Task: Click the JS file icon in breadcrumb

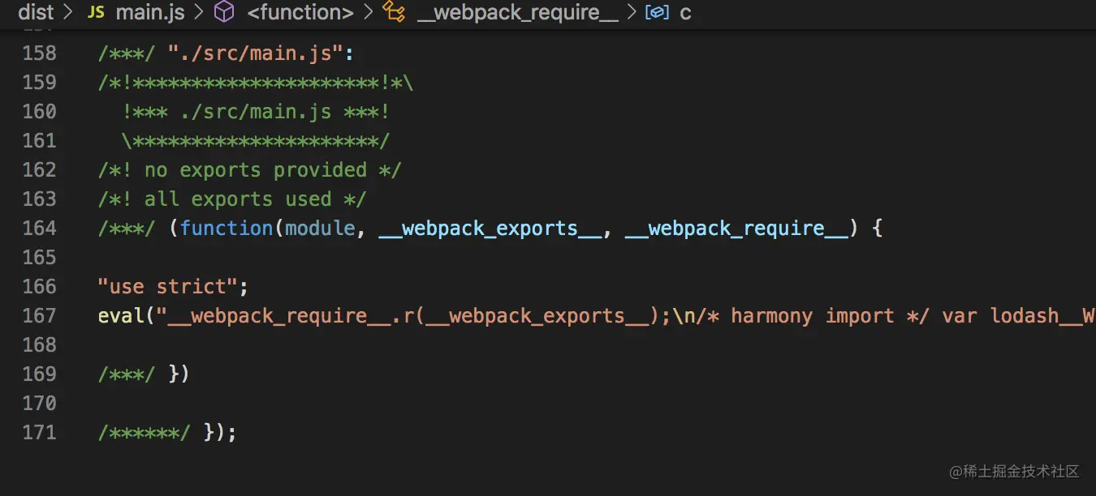Action: click(x=96, y=12)
